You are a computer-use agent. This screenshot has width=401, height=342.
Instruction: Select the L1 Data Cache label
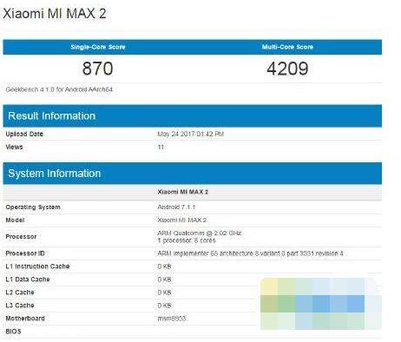point(28,280)
